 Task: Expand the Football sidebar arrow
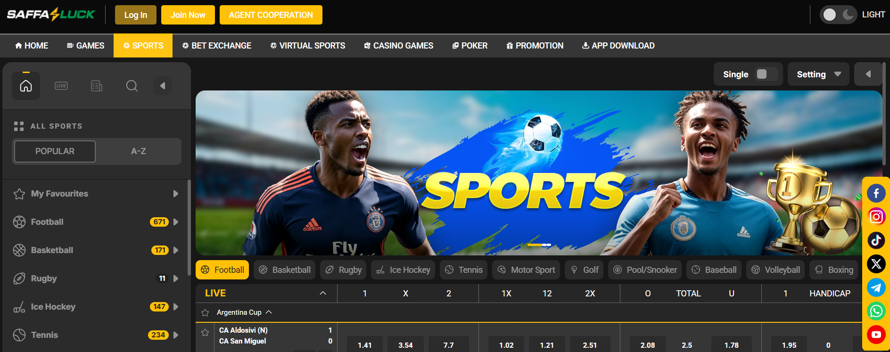tap(176, 222)
